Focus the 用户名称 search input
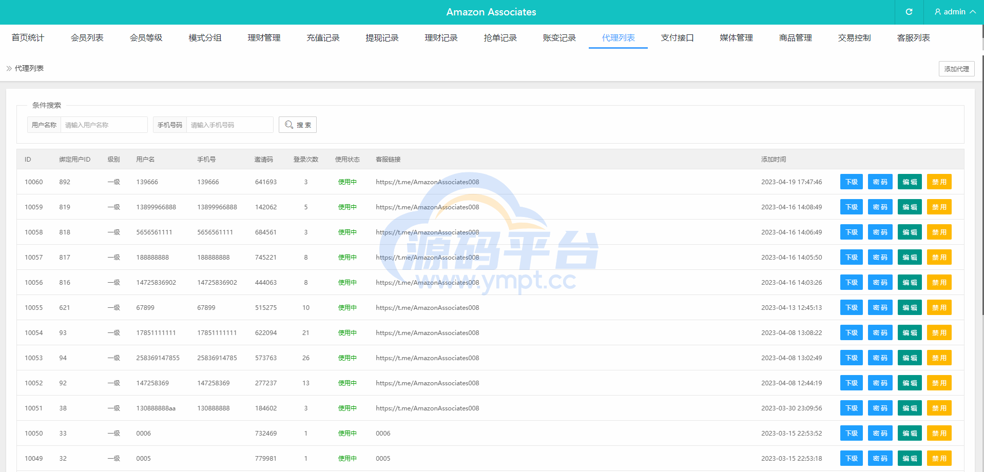This screenshot has height=472, width=984. (x=104, y=125)
